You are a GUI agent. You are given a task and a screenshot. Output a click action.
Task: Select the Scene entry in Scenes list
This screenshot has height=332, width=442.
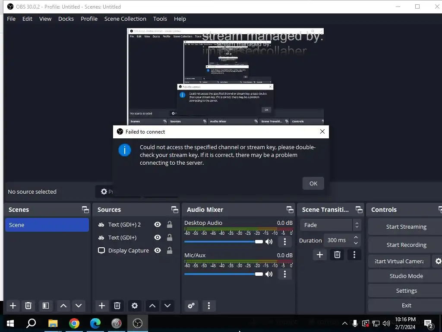pos(47,225)
